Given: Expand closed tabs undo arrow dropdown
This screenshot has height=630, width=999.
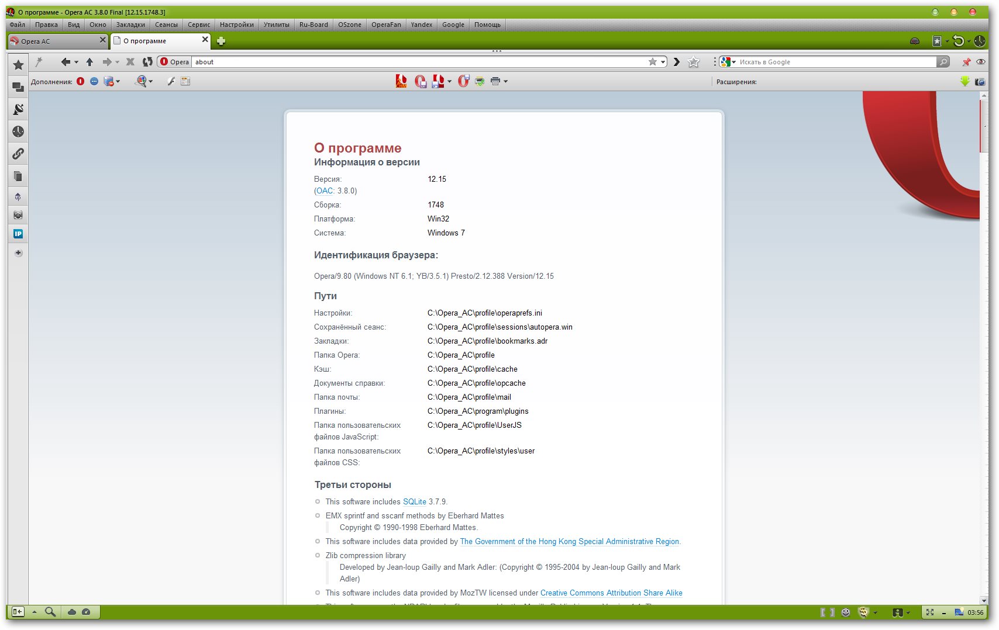Looking at the screenshot, I should [x=969, y=41].
